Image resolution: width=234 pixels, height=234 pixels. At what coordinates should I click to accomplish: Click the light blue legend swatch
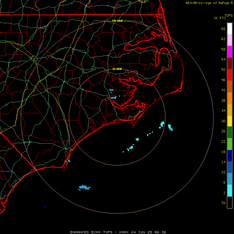pyautogui.click(x=230, y=179)
